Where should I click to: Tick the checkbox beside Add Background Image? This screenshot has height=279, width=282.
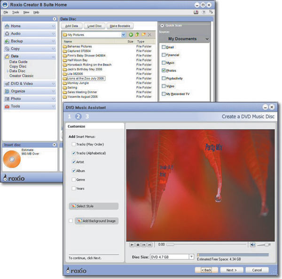click(x=71, y=221)
